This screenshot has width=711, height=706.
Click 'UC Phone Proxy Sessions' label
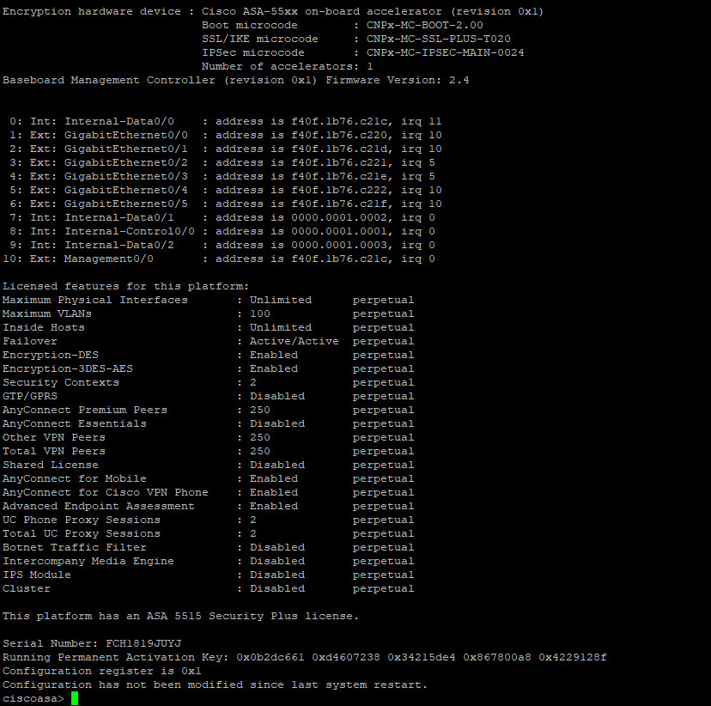tap(82, 520)
